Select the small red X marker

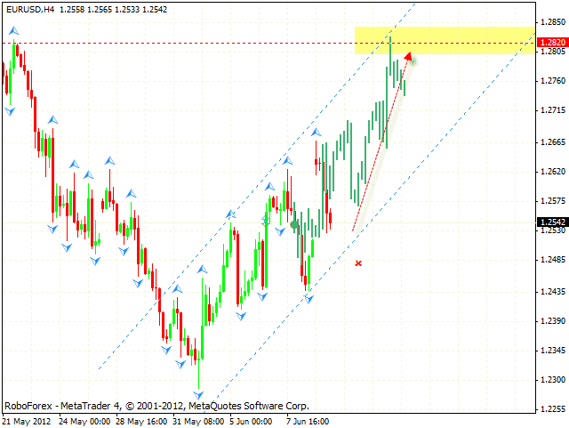pos(358,262)
